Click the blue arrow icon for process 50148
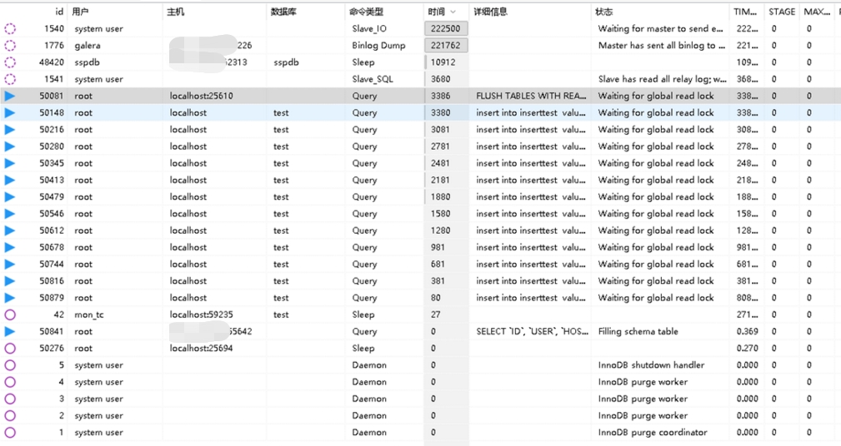The height and width of the screenshot is (446, 841). pyautogui.click(x=10, y=112)
